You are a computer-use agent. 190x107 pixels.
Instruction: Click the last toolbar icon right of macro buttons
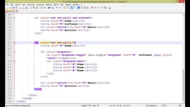coord(110,8)
